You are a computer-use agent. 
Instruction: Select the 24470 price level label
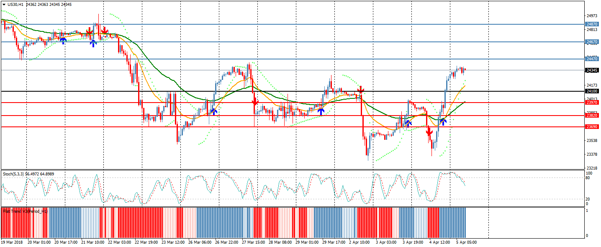(x=592, y=59)
